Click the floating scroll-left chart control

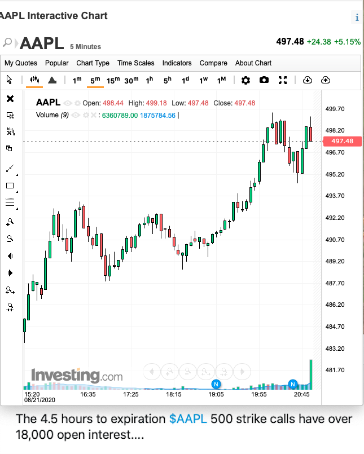[152, 372]
